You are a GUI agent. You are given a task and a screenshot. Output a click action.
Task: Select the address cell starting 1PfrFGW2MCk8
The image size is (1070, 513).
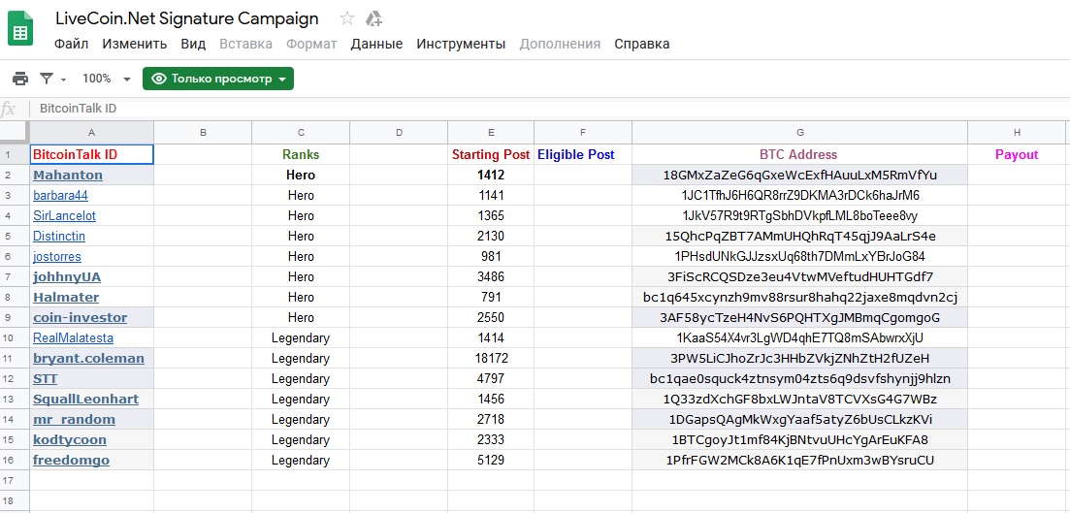[799, 461]
